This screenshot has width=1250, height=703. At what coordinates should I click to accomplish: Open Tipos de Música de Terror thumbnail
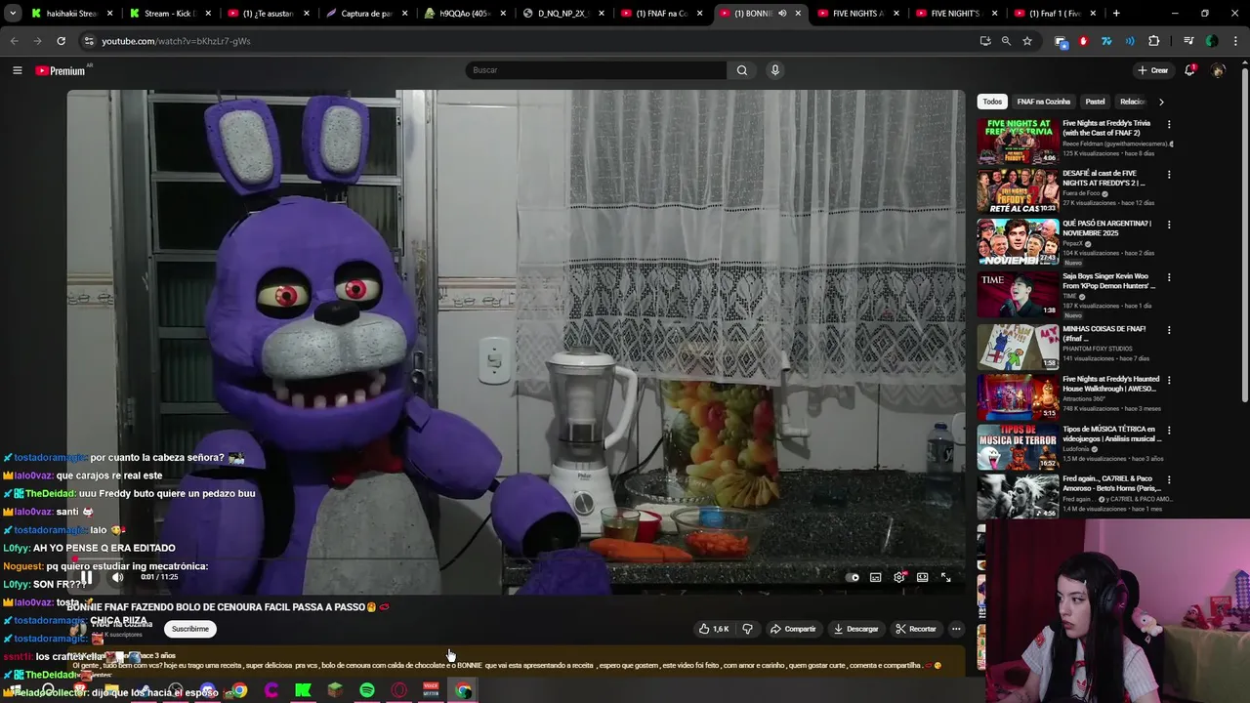pos(1018,447)
